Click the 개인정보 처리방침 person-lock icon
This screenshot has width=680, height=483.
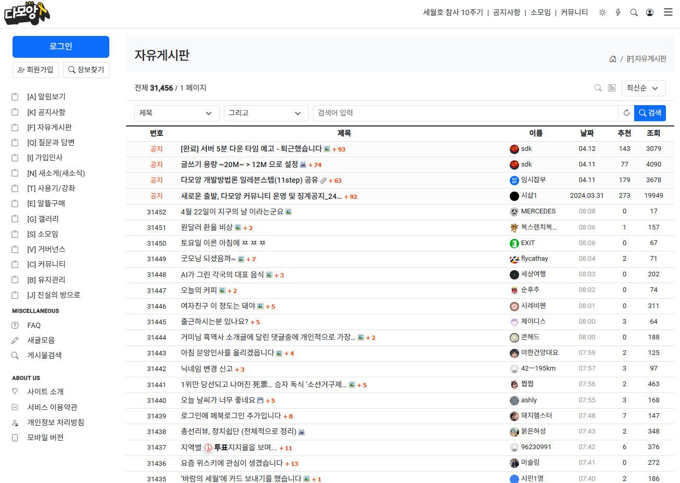[x=15, y=423]
